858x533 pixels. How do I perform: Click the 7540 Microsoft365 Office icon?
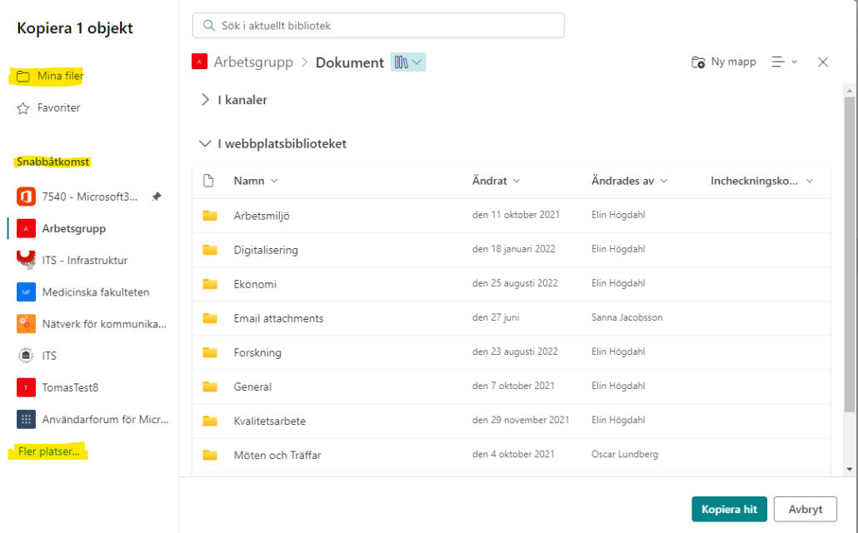click(x=26, y=197)
